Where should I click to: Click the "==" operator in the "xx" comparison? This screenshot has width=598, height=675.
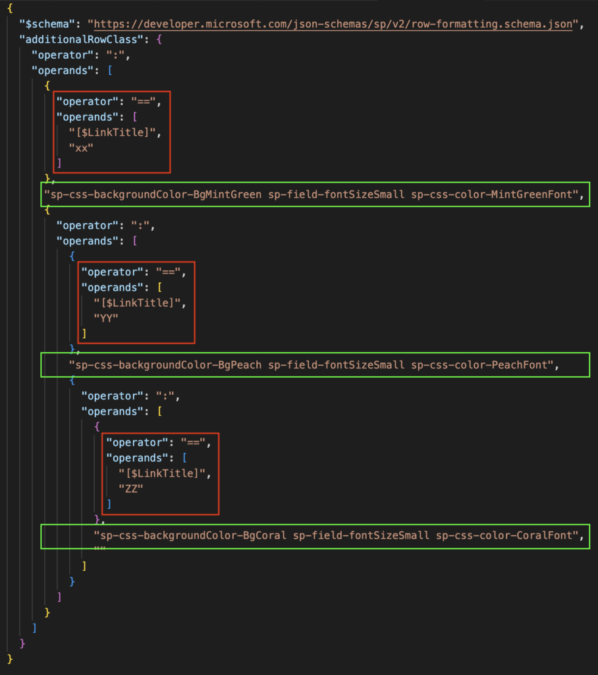tap(144, 102)
